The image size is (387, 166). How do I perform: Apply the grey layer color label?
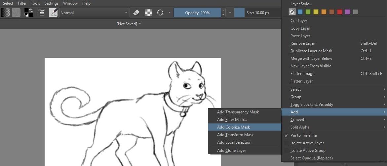(355, 12)
